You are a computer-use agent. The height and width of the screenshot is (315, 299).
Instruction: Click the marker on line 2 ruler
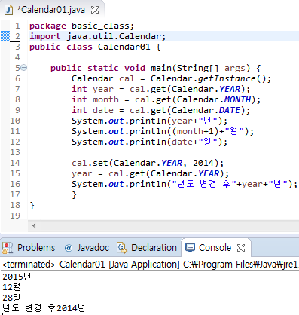[5, 36]
